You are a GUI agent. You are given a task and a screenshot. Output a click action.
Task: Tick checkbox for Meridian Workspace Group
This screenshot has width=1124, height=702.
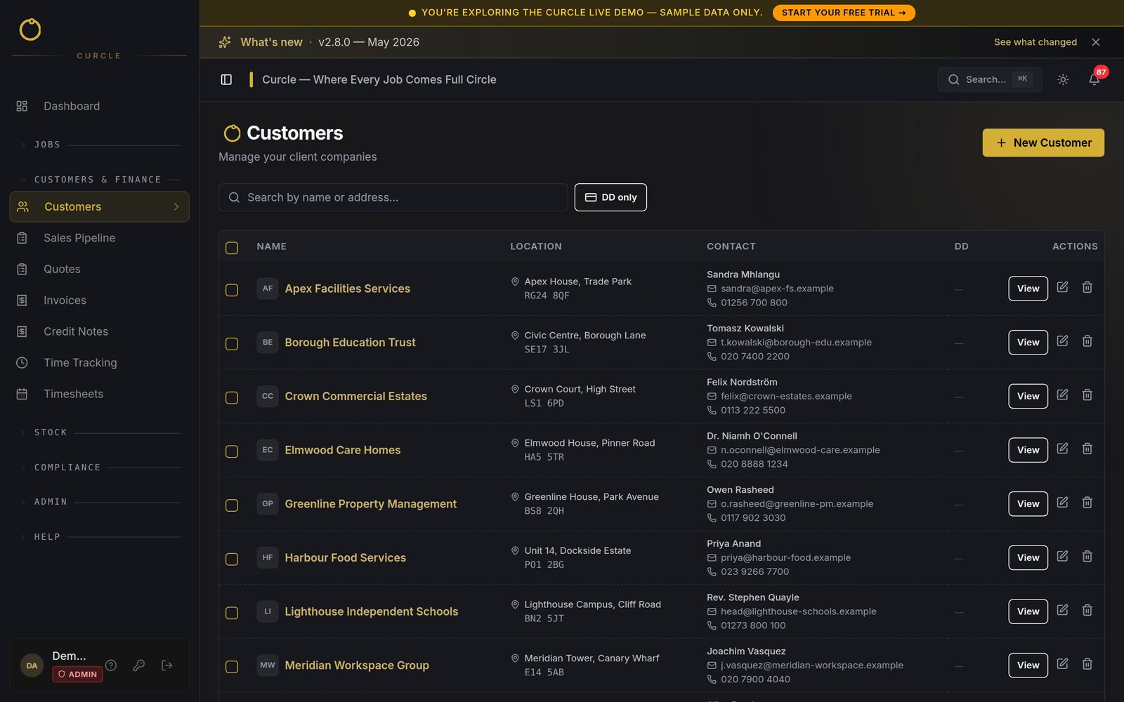(232, 667)
